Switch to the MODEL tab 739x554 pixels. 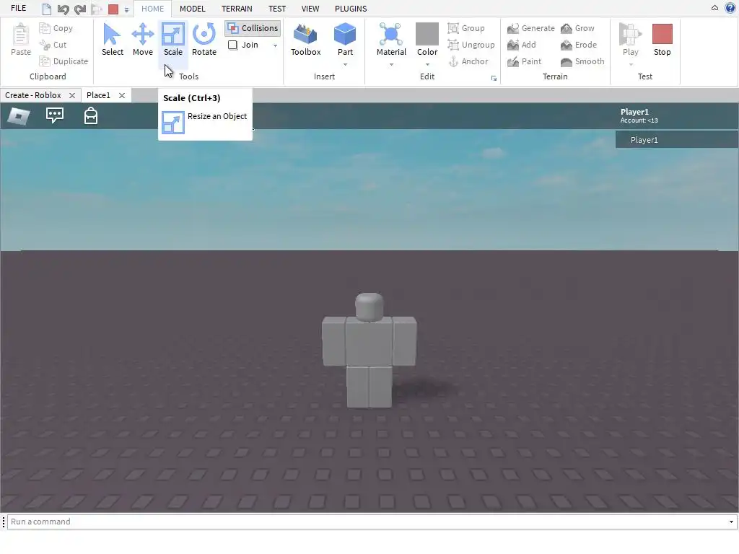[x=192, y=9]
